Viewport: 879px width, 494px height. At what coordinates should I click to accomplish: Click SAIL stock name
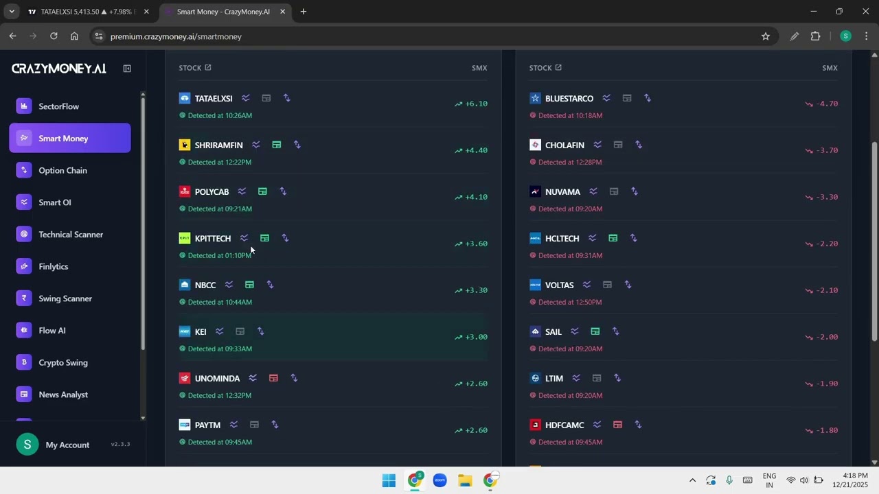[553, 332]
